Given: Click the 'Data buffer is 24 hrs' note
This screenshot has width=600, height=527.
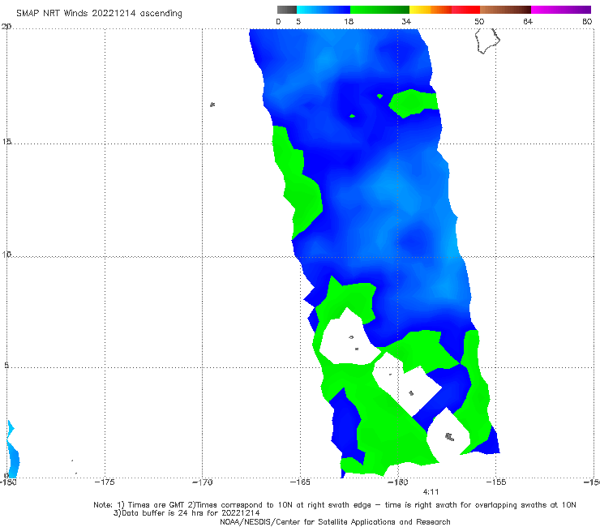Looking at the screenshot, I should (186, 513).
